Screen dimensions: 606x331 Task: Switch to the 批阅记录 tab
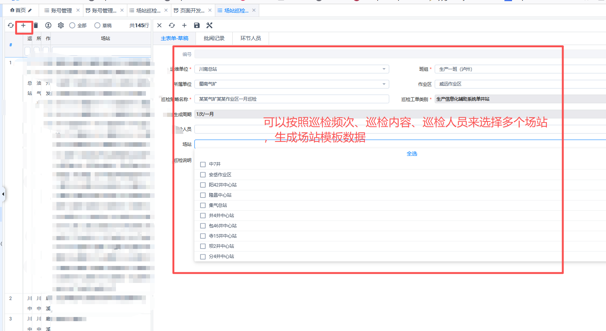(x=214, y=38)
